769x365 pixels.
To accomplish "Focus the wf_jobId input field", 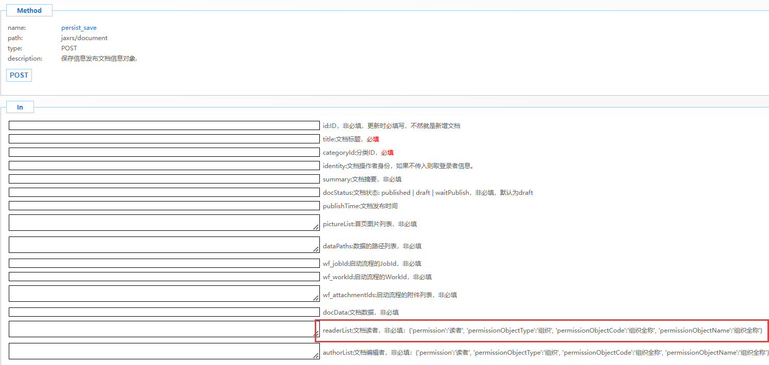I will click(x=164, y=263).
